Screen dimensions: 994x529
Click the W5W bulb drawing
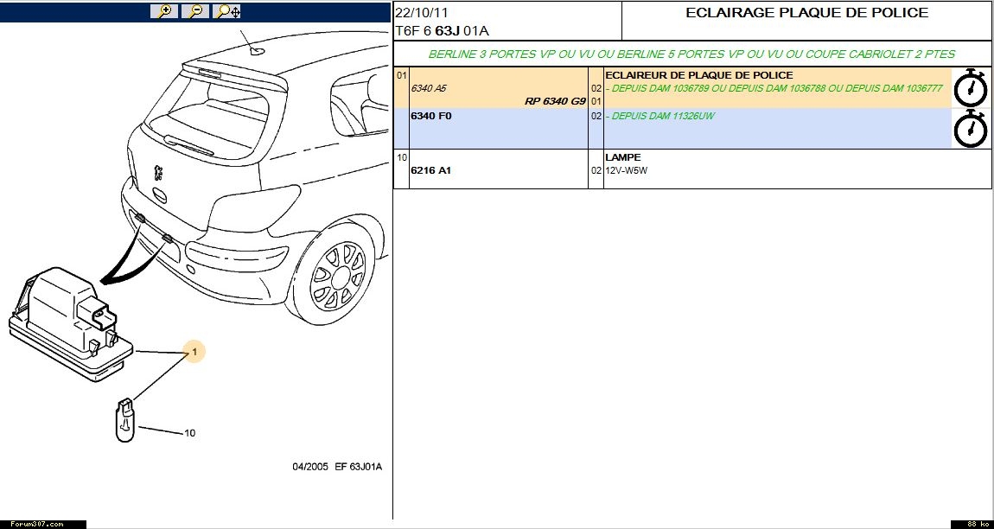pyautogui.click(x=125, y=419)
